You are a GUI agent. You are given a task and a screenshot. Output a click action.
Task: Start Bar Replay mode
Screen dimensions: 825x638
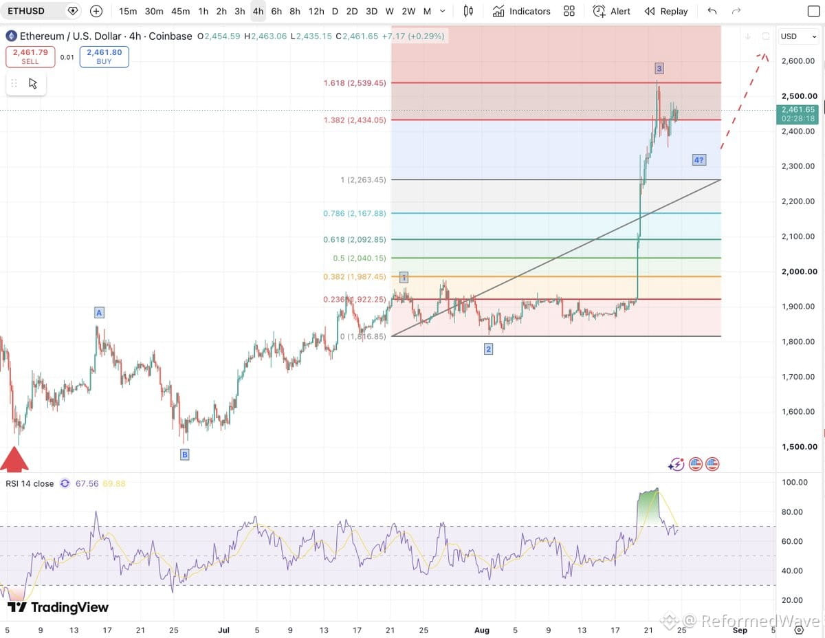(666, 11)
